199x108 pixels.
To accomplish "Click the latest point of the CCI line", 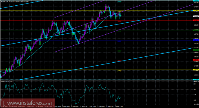I will pos(121,98).
